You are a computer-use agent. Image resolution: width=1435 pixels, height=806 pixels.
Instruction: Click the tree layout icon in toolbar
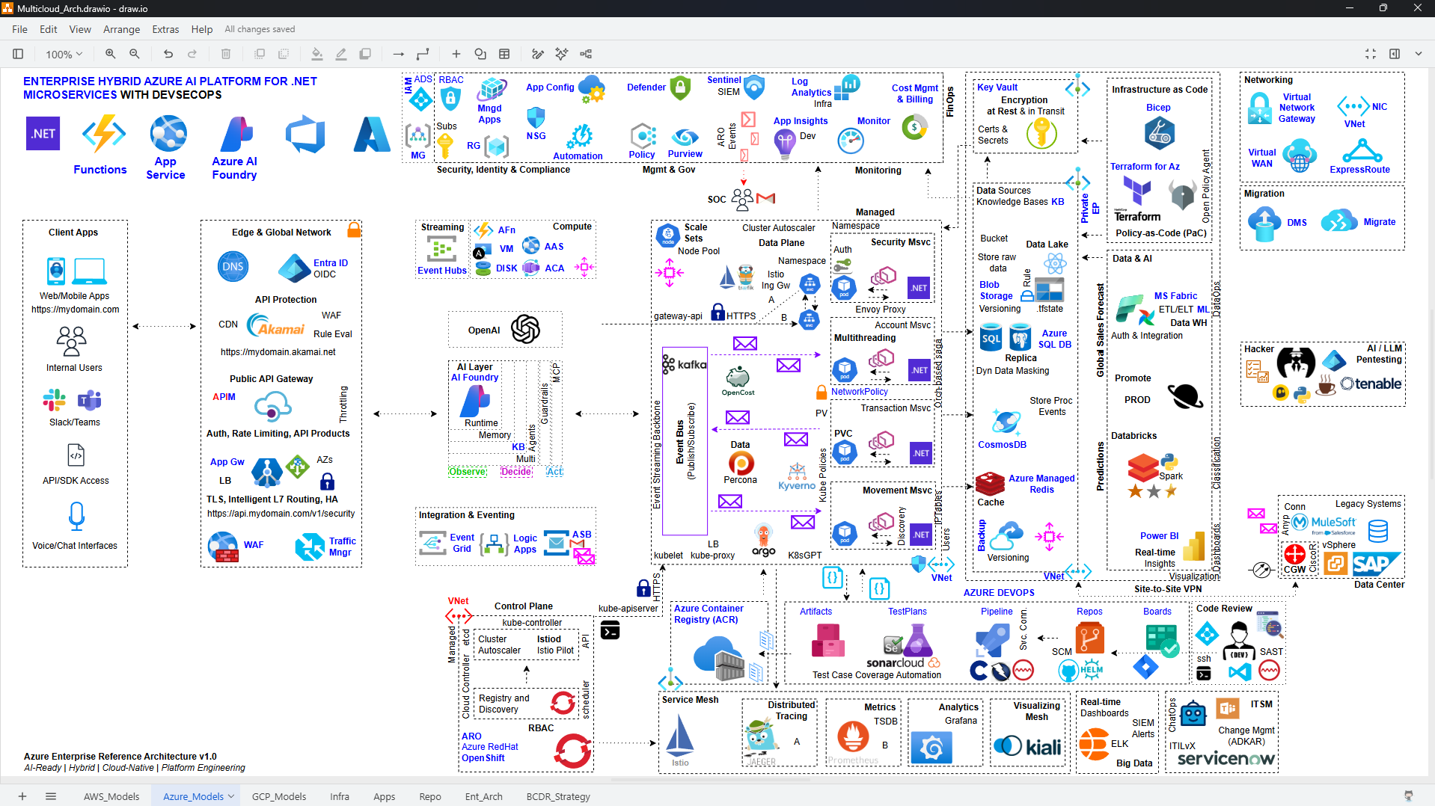tap(586, 54)
